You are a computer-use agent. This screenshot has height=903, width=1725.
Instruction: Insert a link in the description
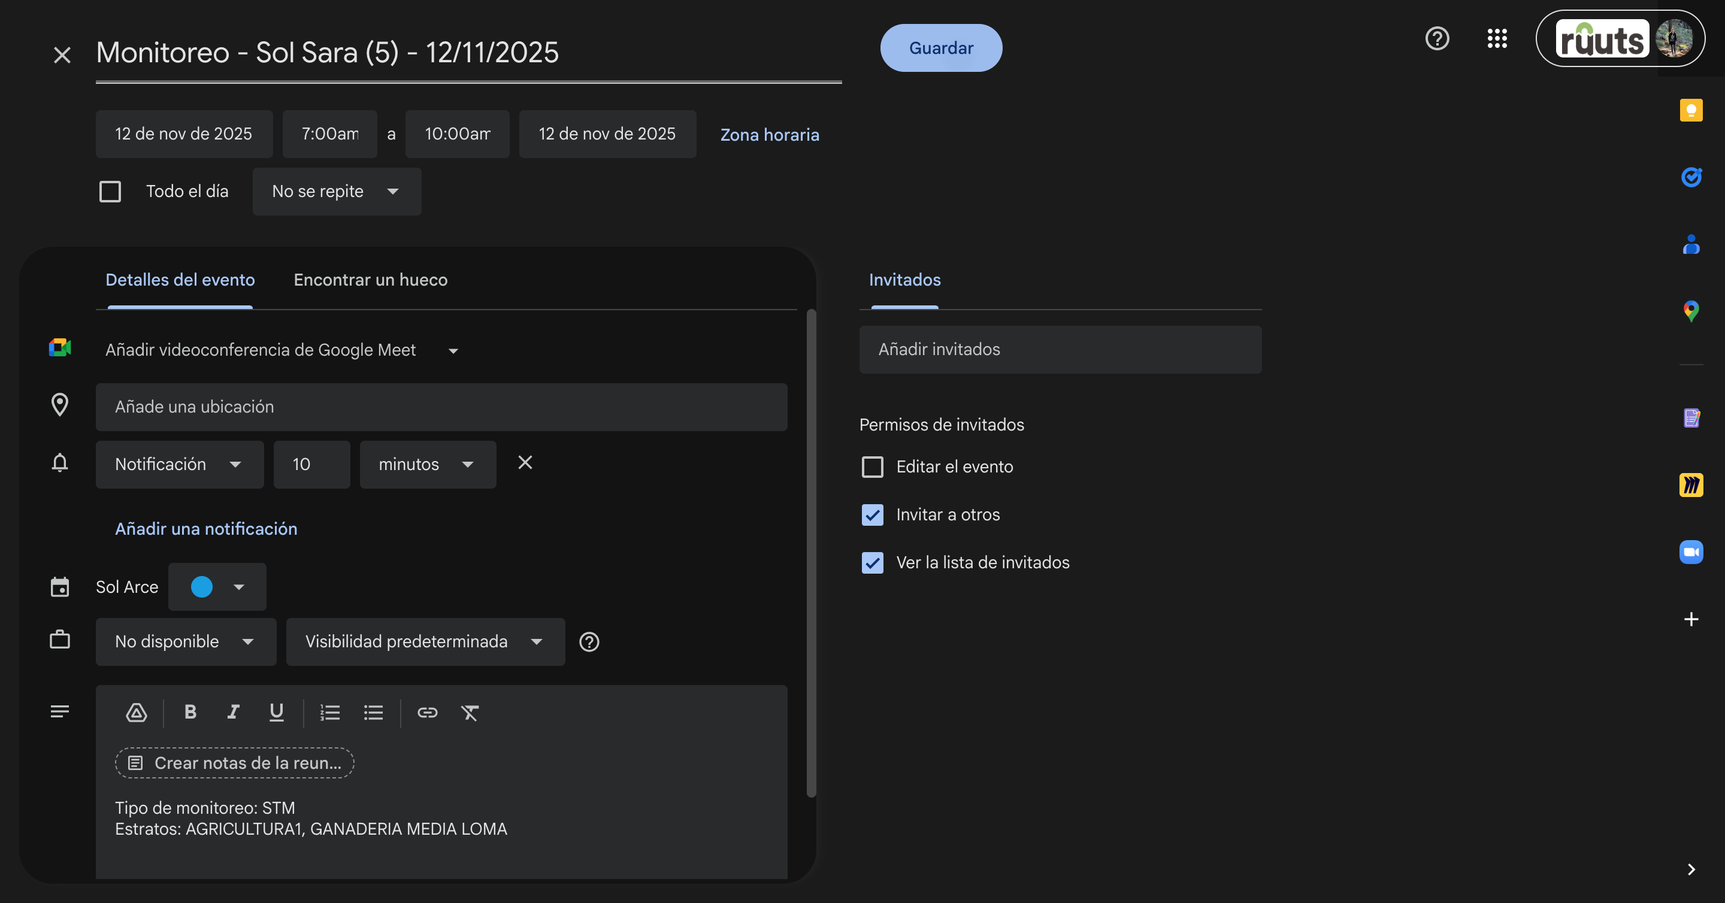pos(427,712)
